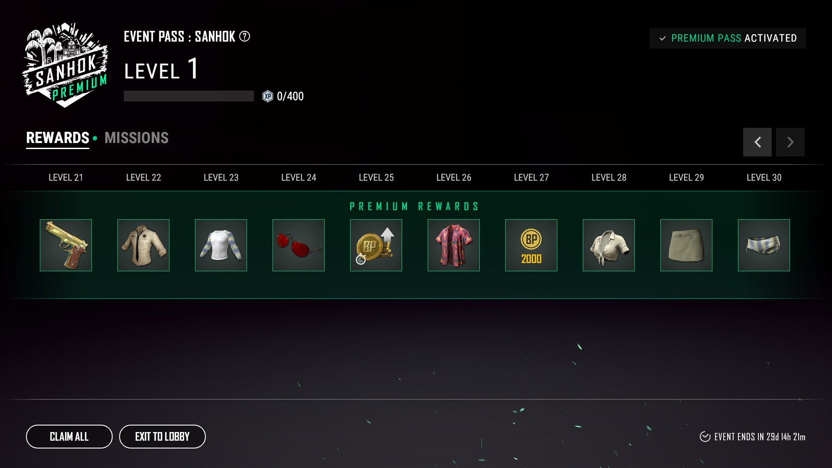This screenshot has width=832, height=468.
Task: Select the 2000 BP reward at Level 27
Action: (x=531, y=245)
